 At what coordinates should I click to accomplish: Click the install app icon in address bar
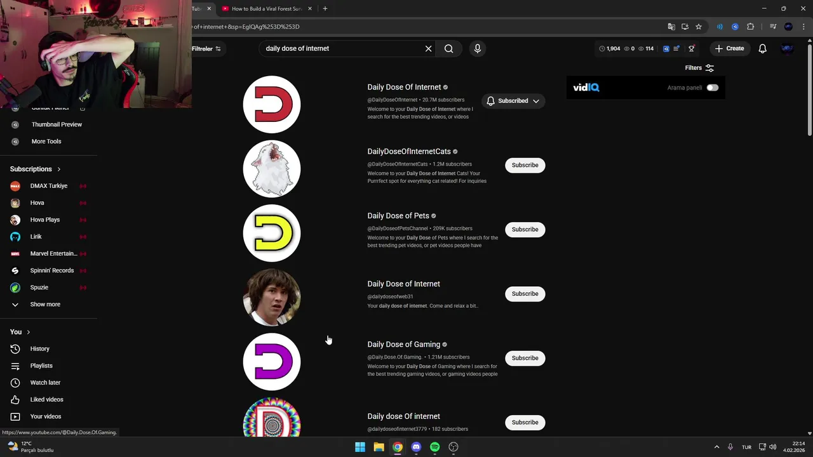(685, 27)
